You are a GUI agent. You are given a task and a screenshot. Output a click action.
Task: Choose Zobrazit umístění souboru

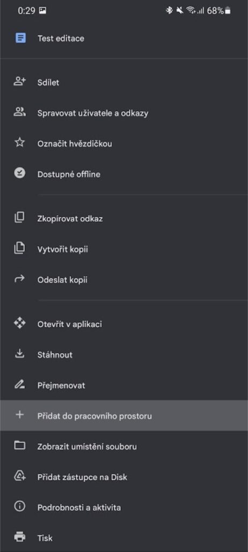coord(124,446)
